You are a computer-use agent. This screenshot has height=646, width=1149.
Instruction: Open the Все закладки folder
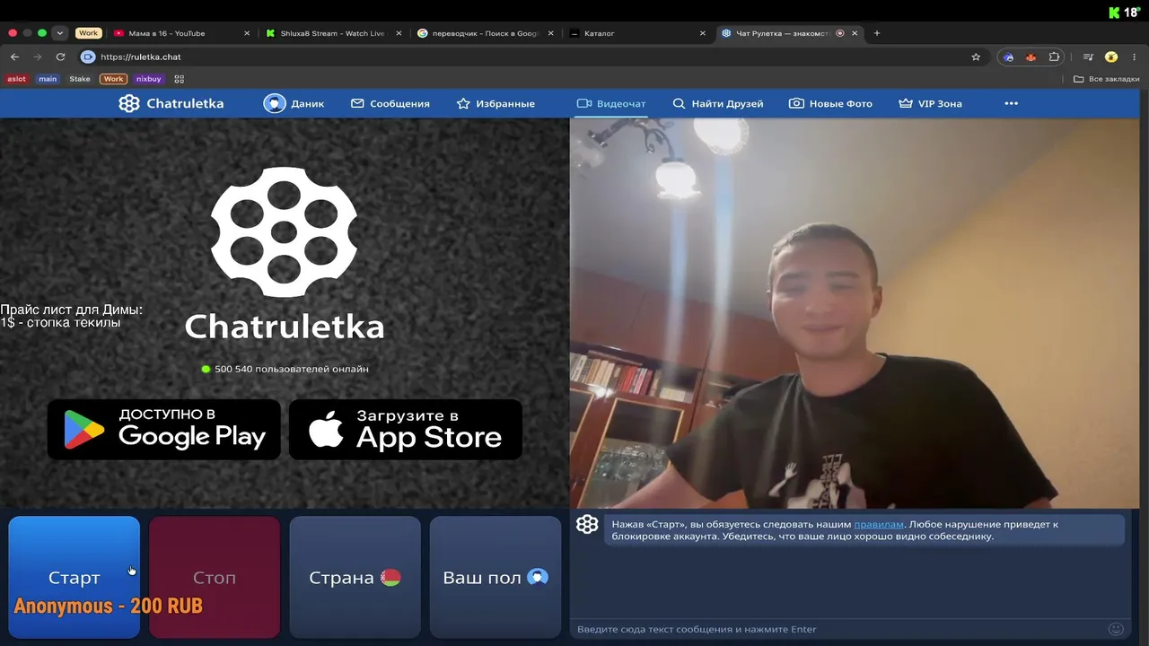click(x=1107, y=79)
